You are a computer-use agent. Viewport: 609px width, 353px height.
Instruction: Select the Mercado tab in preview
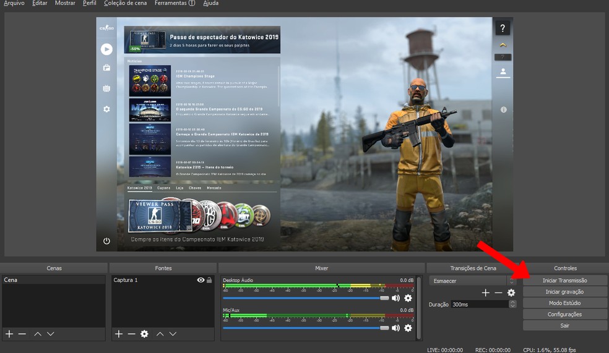(214, 188)
